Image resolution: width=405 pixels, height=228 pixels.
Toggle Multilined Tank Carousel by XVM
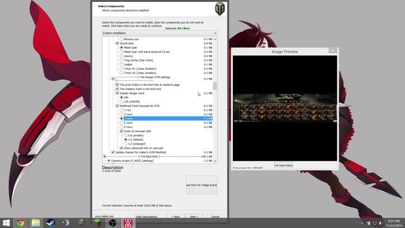[x=117, y=106]
